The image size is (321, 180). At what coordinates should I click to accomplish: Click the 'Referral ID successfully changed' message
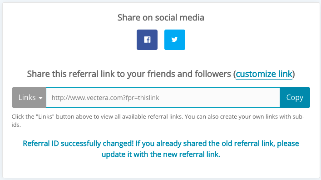(161, 149)
